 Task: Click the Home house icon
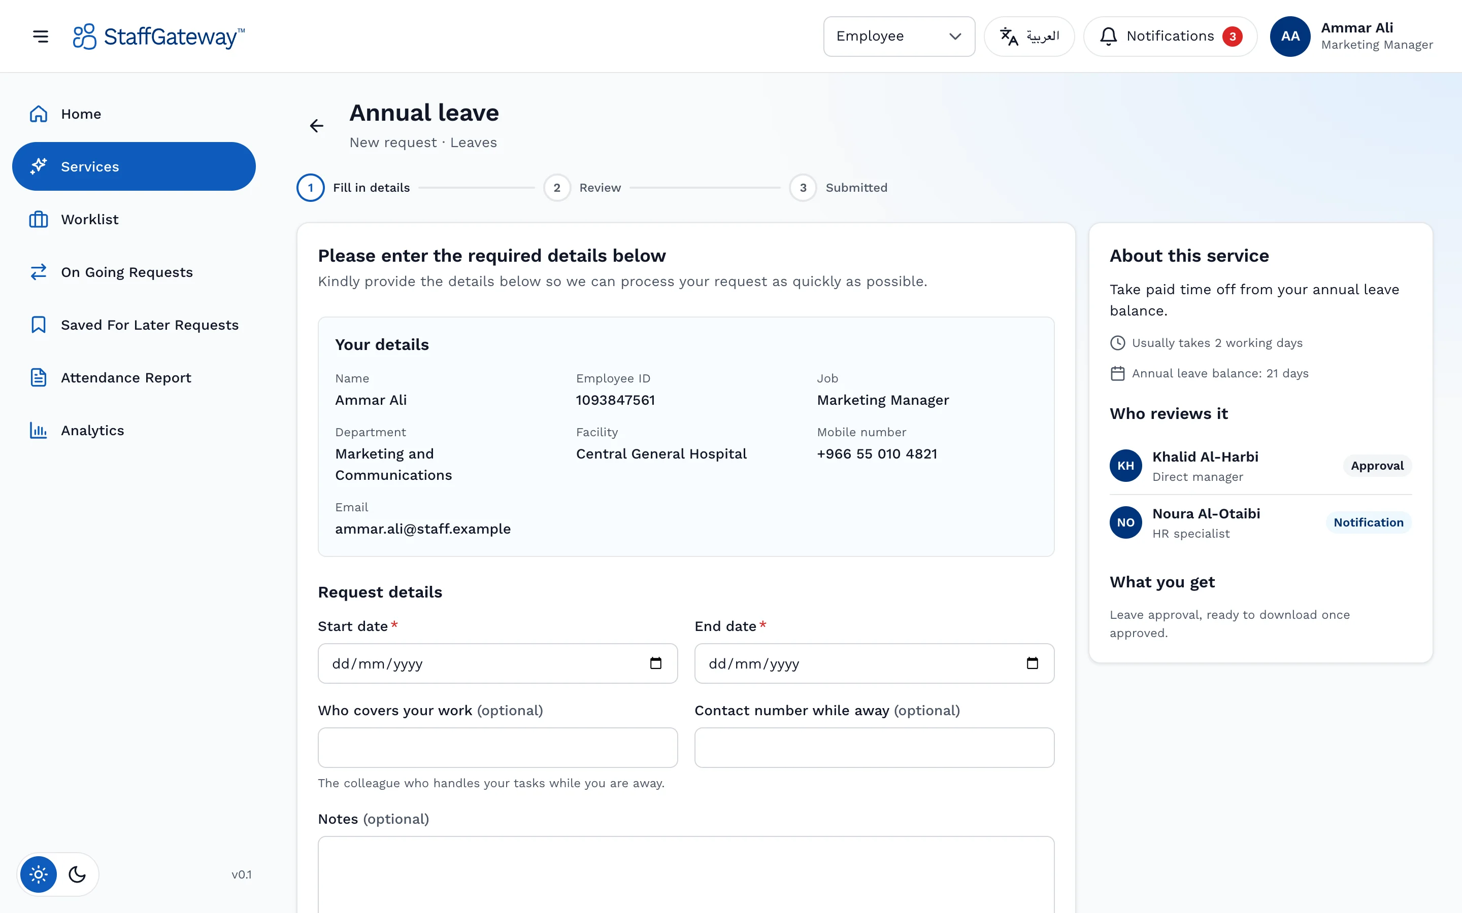pyautogui.click(x=39, y=114)
